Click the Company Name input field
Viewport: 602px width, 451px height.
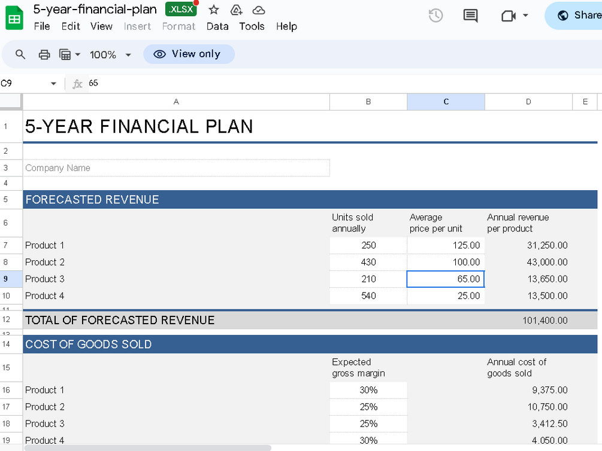176,168
